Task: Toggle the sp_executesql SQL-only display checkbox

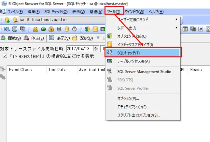Action: [x=5, y=56]
